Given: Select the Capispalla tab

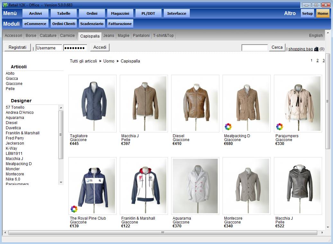Looking at the screenshot, I should coord(90,36).
